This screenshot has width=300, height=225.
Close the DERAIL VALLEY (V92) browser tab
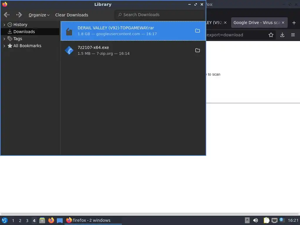225,23
